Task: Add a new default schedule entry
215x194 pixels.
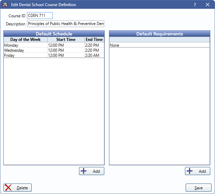Action: (92, 171)
